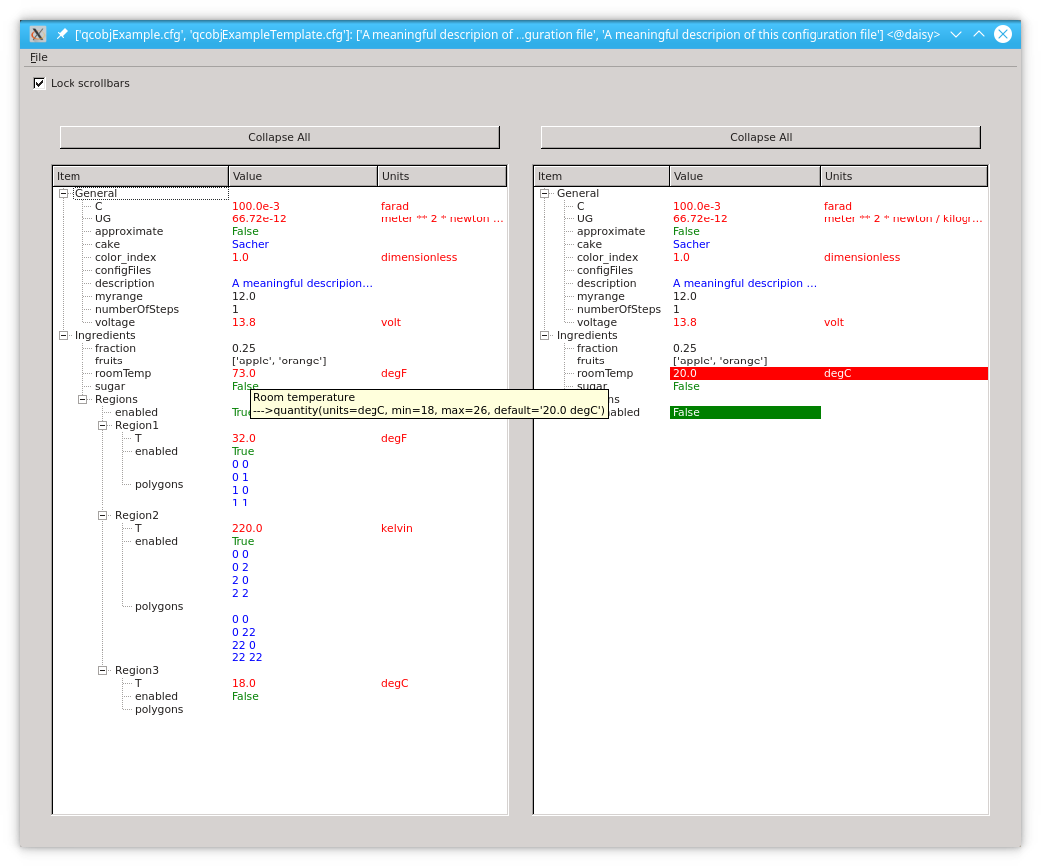1041x867 pixels.
Task: Select 'roomTemp' in right tree
Action: (605, 373)
